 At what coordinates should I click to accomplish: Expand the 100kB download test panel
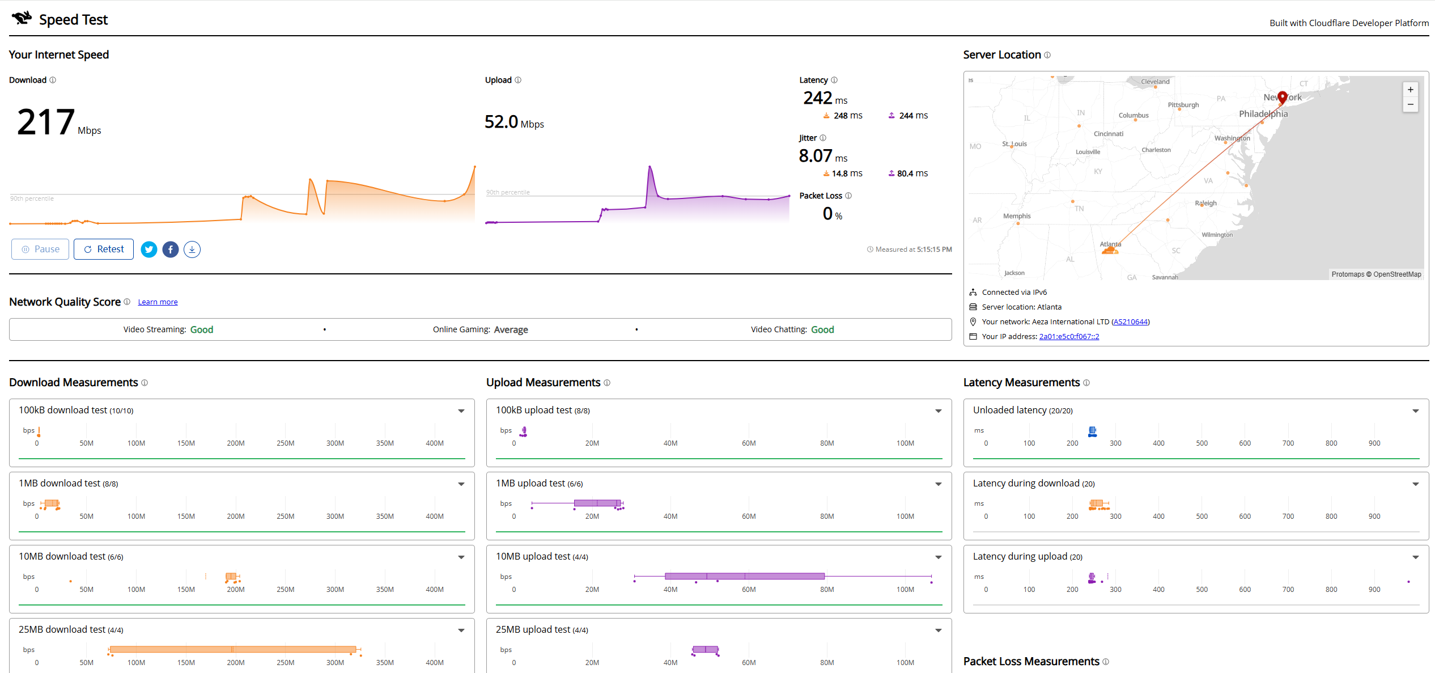461,411
